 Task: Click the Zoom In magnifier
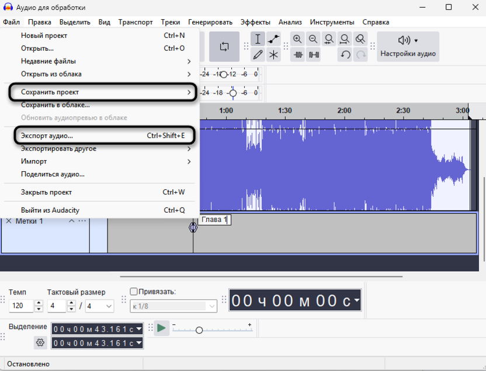click(298, 40)
